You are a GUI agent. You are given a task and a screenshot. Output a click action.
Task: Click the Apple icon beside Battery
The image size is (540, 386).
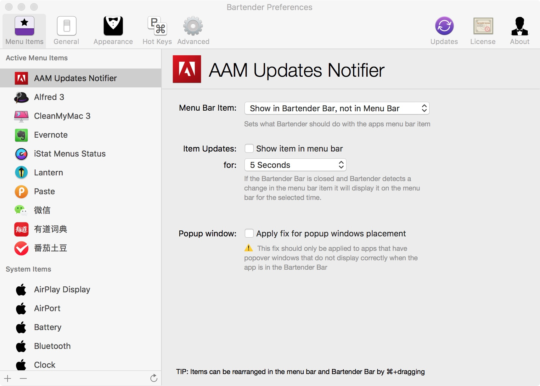point(21,327)
